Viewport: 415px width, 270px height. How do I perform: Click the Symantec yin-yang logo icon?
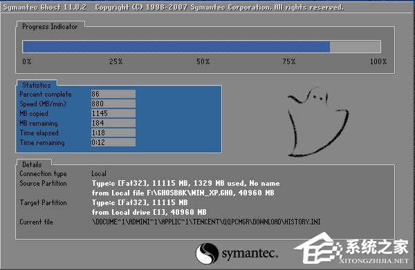click(x=207, y=253)
